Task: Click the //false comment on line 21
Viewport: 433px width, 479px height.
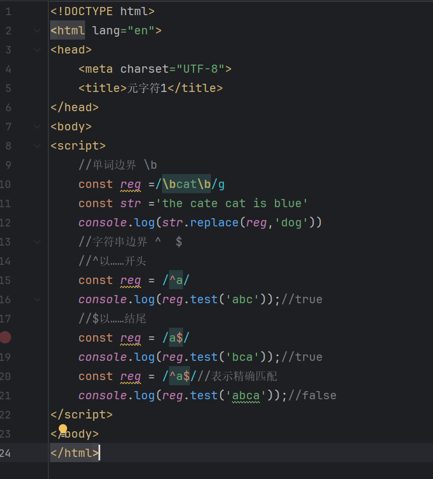Action: coord(312,395)
